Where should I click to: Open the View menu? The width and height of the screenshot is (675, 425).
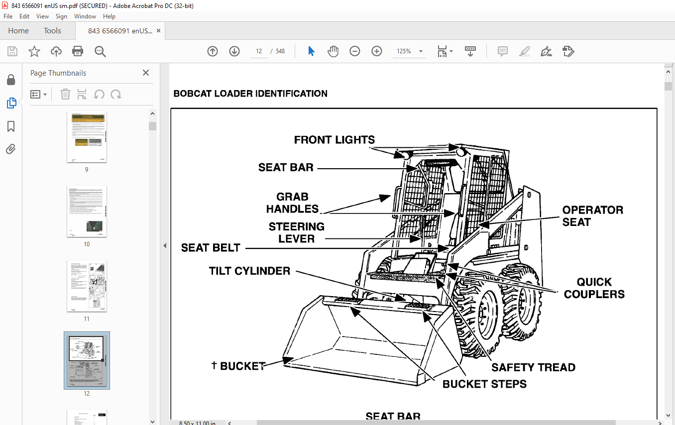pyautogui.click(x=42, y=16)
